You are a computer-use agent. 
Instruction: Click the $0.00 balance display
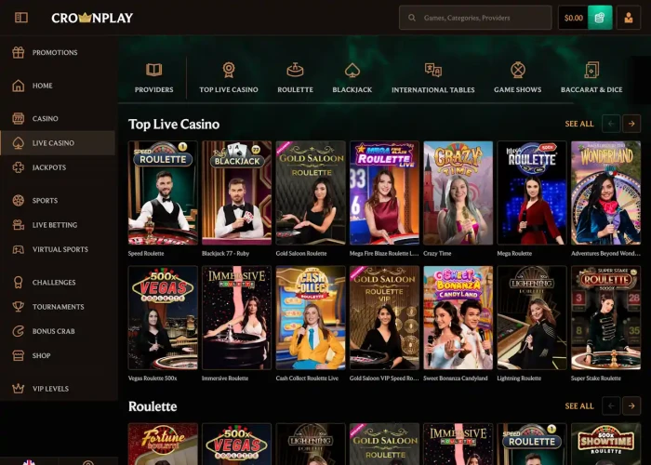tap(574, 18)
